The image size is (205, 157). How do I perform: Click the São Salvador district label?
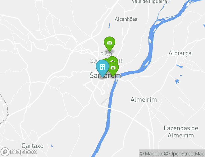(106, 57)
